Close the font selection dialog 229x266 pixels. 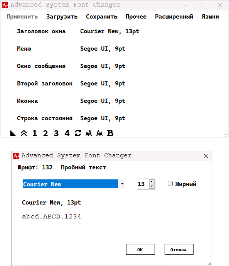click(x=206, y=156)
